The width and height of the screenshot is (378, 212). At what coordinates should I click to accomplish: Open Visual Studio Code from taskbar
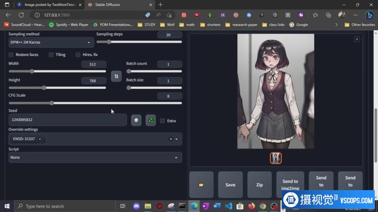tap(228, 206)
